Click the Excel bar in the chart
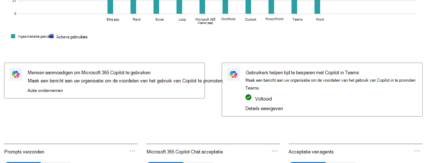Viewport: 428px width, 163px height. [156, 7]
